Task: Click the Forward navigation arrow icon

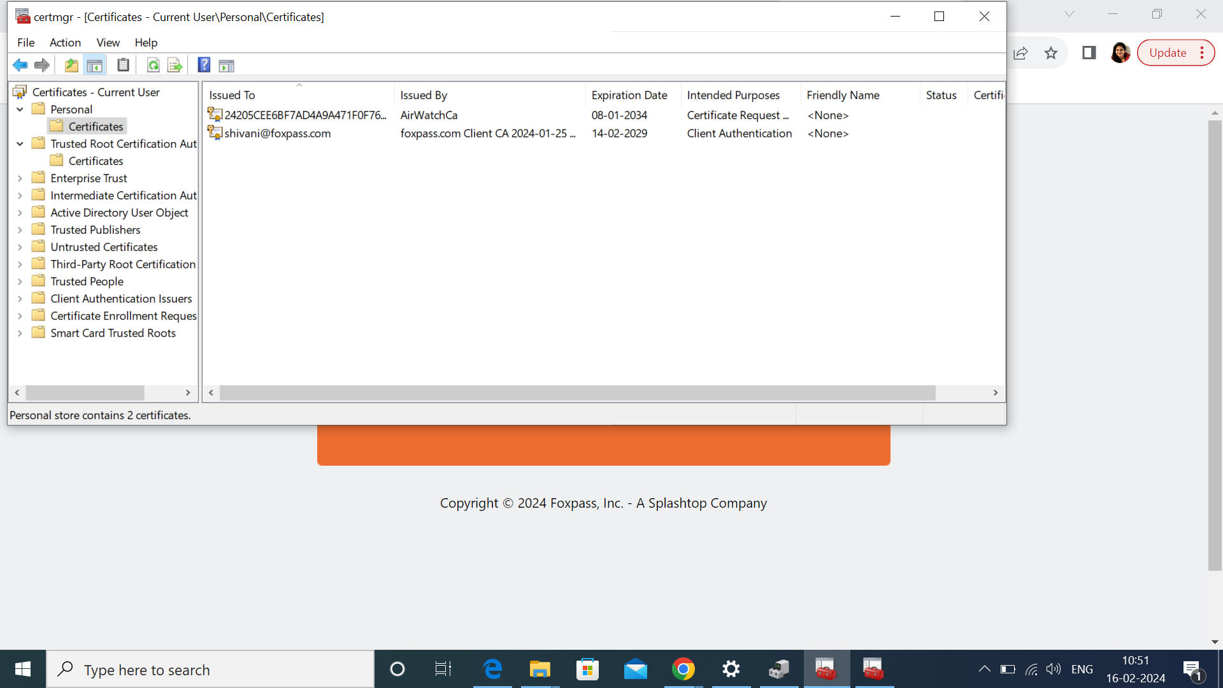Action: 40,65
